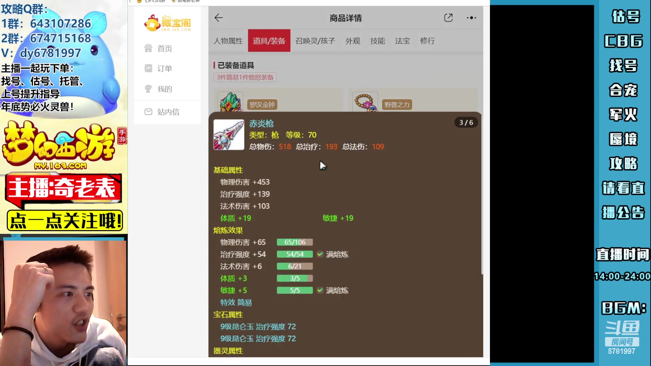Switch to the 人物属性 tab
The height and width of the screenshot is (366, 651).
[x=228, y=41]
